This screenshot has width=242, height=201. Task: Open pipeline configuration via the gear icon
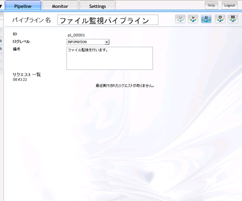tap(220, 19)
